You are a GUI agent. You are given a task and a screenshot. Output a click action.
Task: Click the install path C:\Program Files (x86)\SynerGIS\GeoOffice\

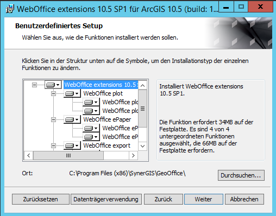click(127, 173)
